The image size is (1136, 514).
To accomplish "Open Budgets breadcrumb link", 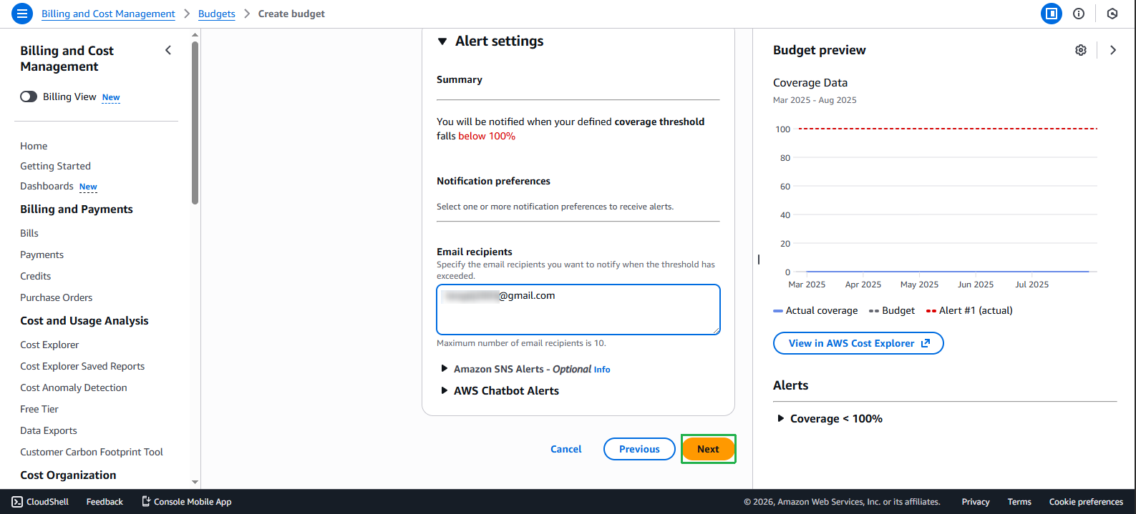I will (x=217, y=14).
